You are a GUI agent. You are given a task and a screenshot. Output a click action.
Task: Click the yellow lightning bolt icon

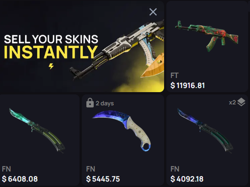pyautogui.click(x=51, y=66)
